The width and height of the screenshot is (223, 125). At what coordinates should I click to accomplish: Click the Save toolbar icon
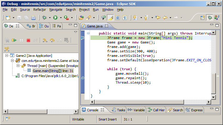click(x=19, y=18)
